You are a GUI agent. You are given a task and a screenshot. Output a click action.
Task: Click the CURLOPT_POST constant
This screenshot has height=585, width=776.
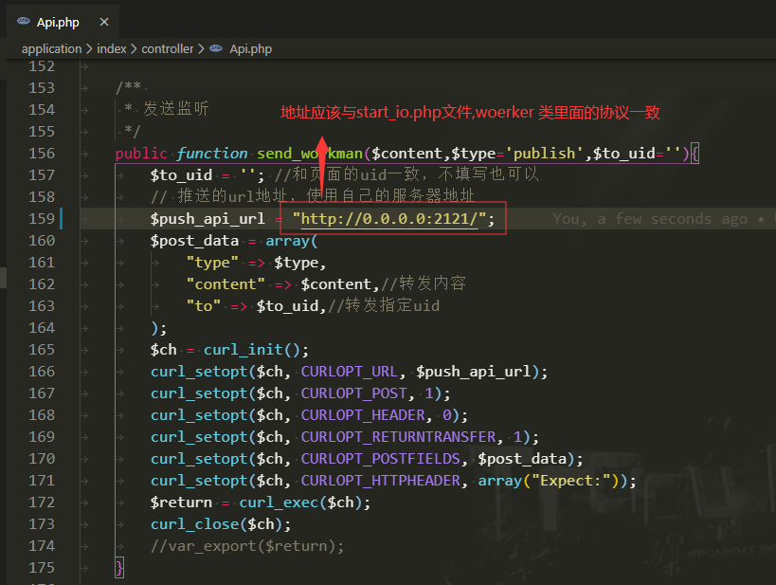353,393
